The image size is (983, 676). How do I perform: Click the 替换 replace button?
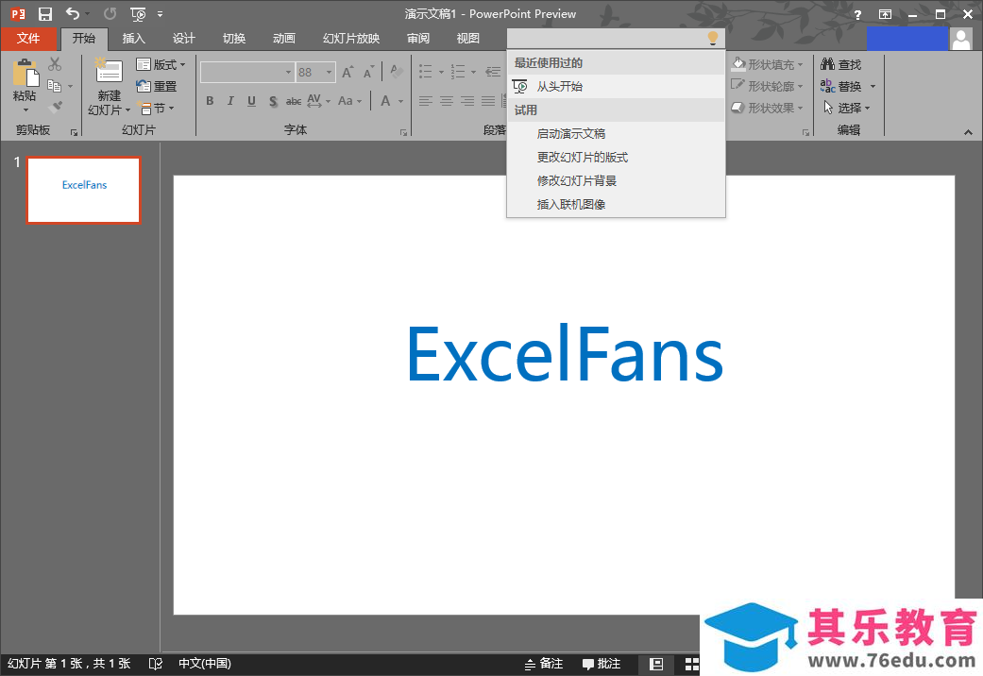click(x=841, y=87)
